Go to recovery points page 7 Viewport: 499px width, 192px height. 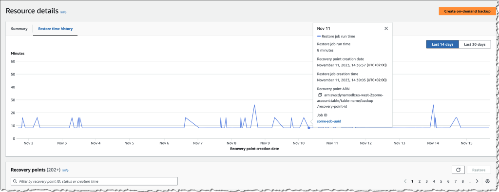456,181
